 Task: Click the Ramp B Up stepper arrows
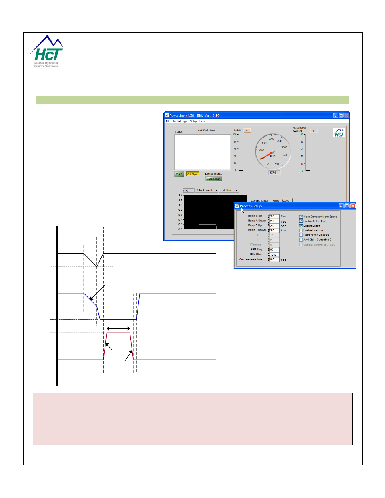click(269, 226)
